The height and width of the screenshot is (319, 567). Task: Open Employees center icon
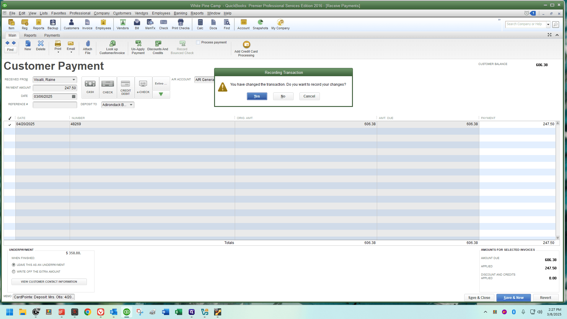(103, 24)
